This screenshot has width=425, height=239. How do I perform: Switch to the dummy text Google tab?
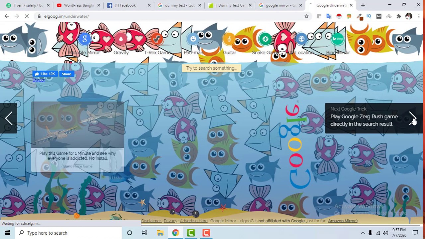pos(179,5)
